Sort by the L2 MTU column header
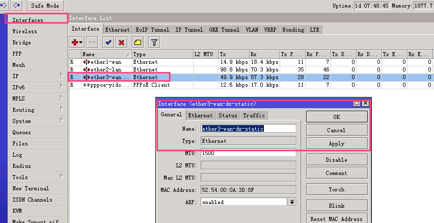This screenshot has width=434, height=223. [x=206, y=54]
